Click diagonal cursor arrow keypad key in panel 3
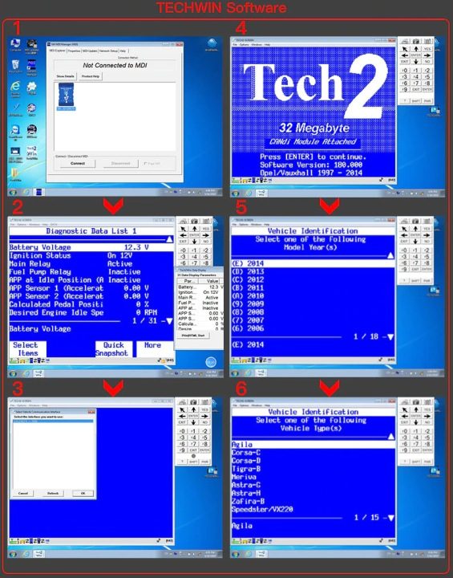Viewport: 453px width, 578px height. [x=182, y=410]
